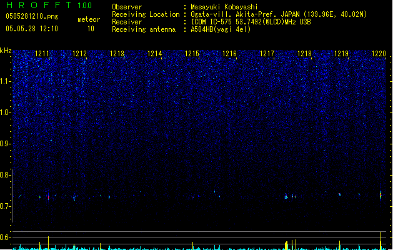Click the 'meteor' label

(89, 19)
